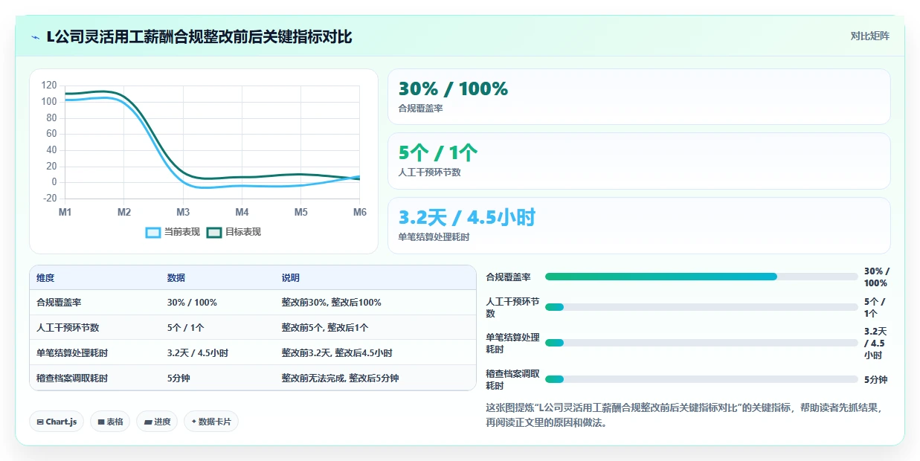Click the table cell 5分钟
The width and height of the screenshot is (920, 461).
pyautogui.click(x=178, y=378)
